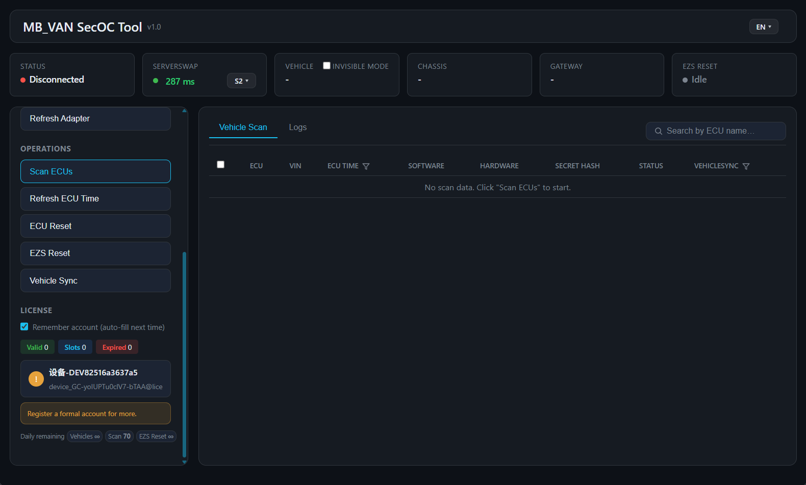Uncheck Remember account checkbox
The width and height of the screenshot is (806, 485).
24,326
